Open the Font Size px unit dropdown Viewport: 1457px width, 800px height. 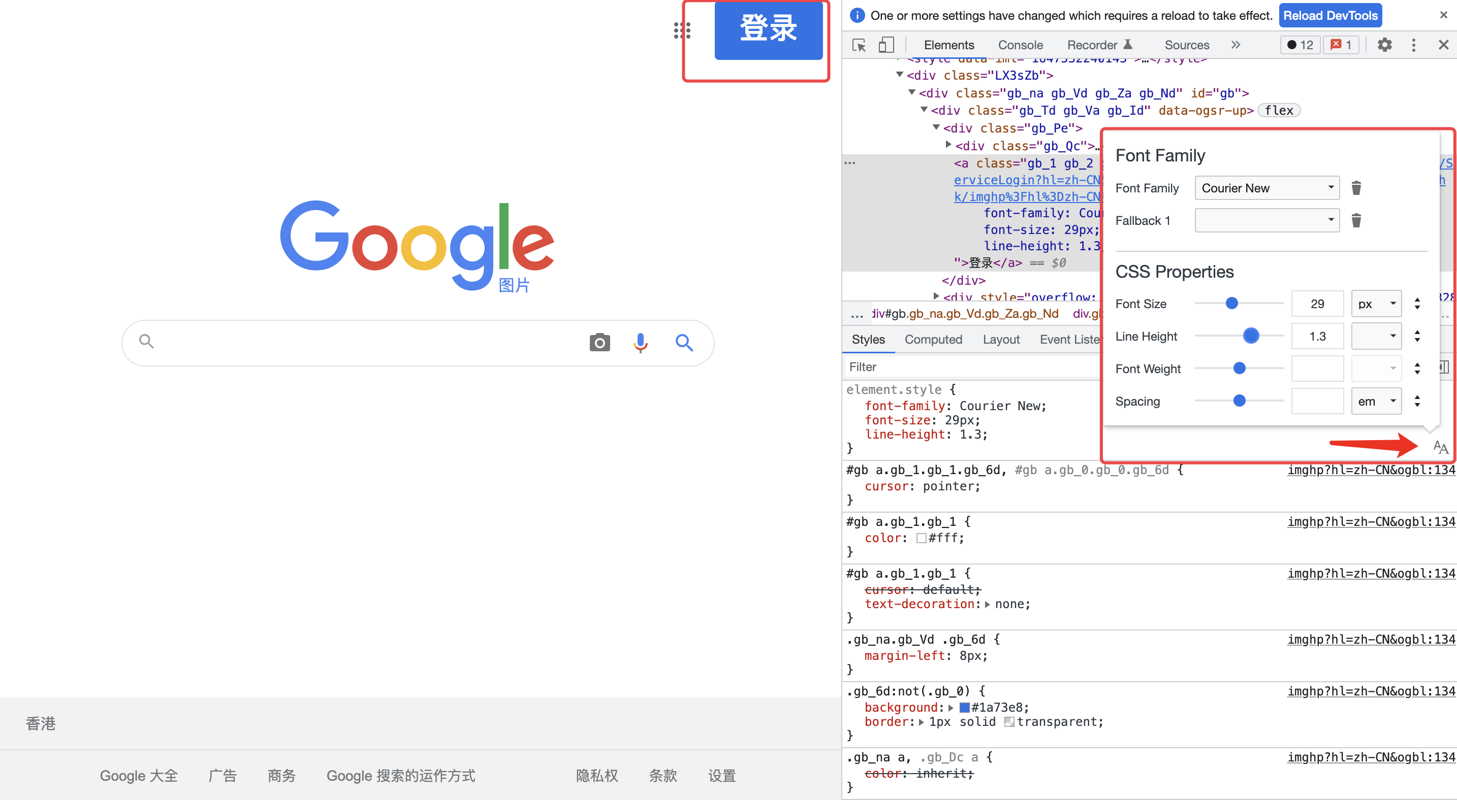click(1376, 304)
